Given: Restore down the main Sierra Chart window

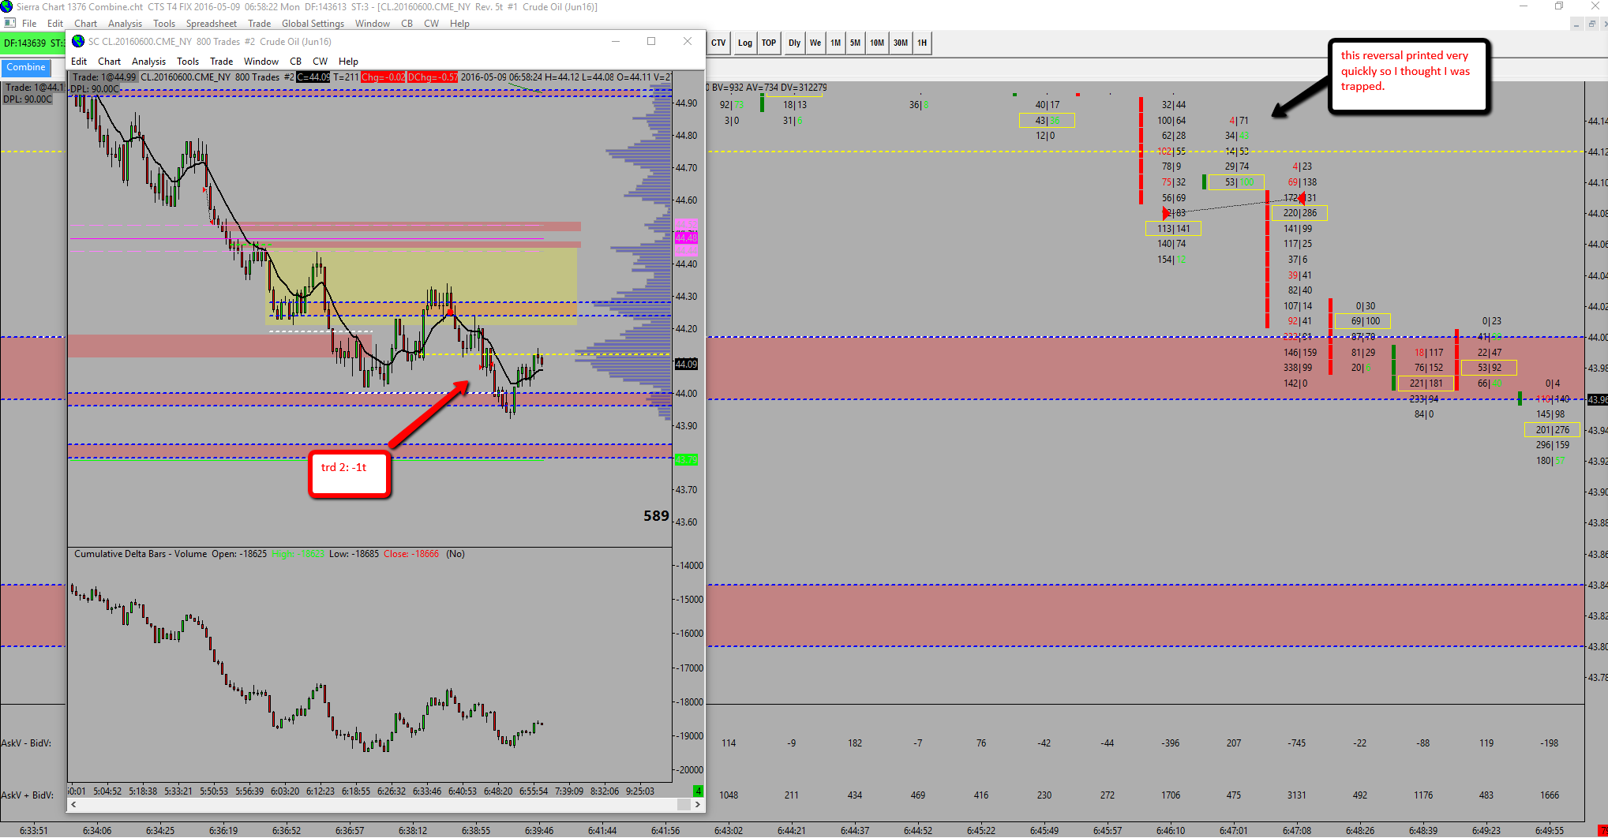Looking at the screenshot, I should [1559, 6].
